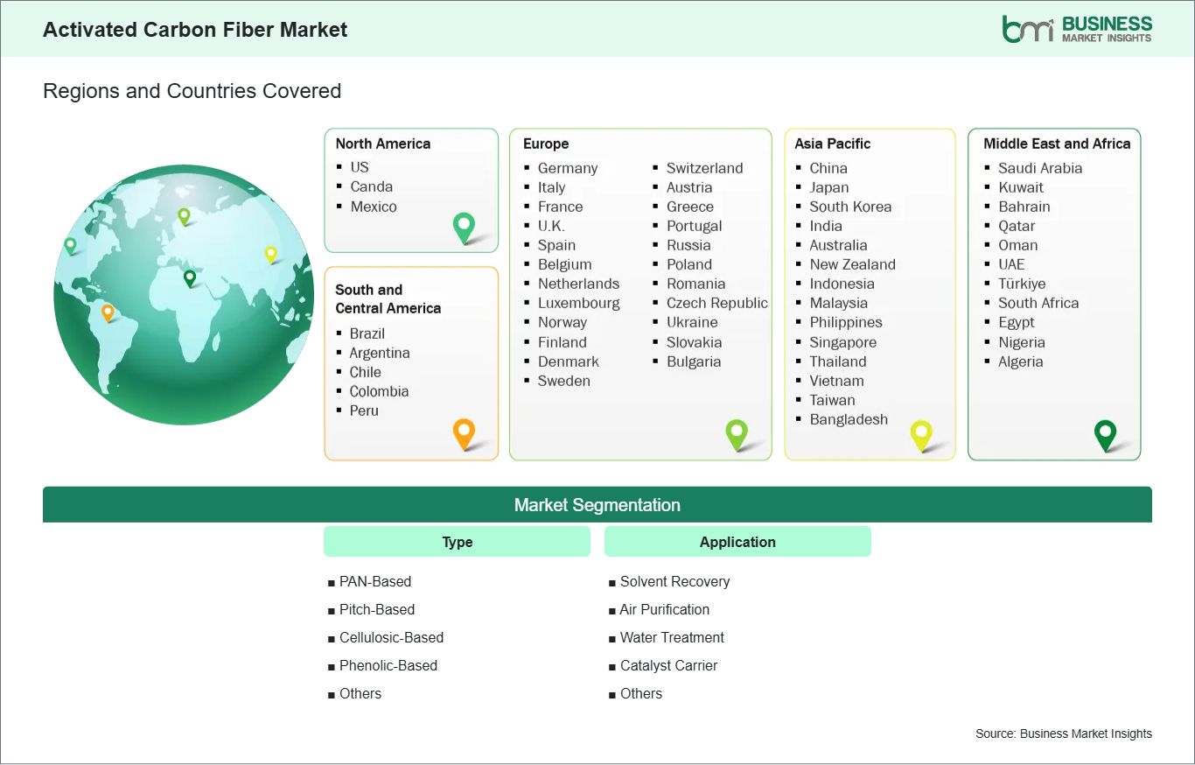Switch to the Application tab
The width and height of the screenshot is (1195, 765).
click(737, 541)
